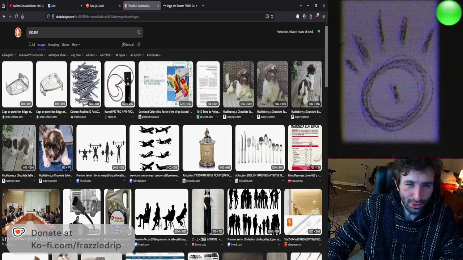Image resolution: width=463 pixels, height=260 pixels.
Task: Click the shield icon in the address bar
Action: 48,17
